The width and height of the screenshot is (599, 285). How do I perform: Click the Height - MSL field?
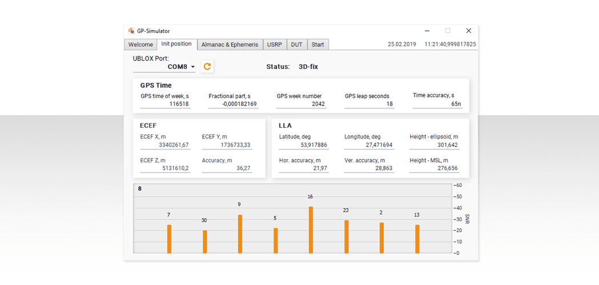pyautogui.click(x=434, y=169)
